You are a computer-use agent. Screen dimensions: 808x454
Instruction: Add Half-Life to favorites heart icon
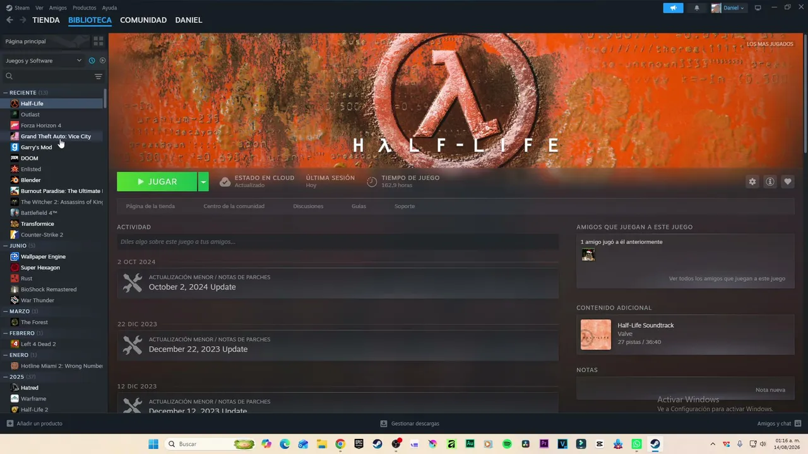788,182
